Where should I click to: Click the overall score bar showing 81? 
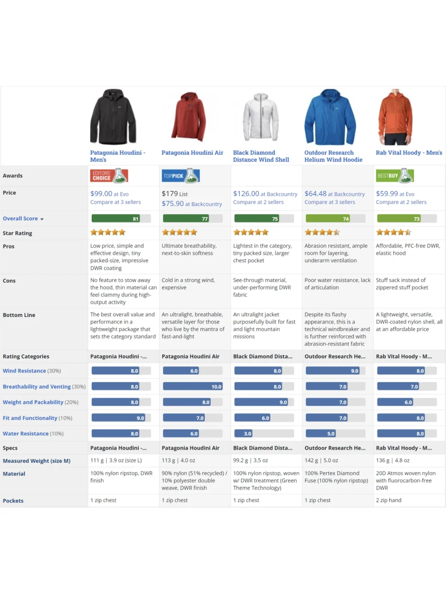(121, 219)
